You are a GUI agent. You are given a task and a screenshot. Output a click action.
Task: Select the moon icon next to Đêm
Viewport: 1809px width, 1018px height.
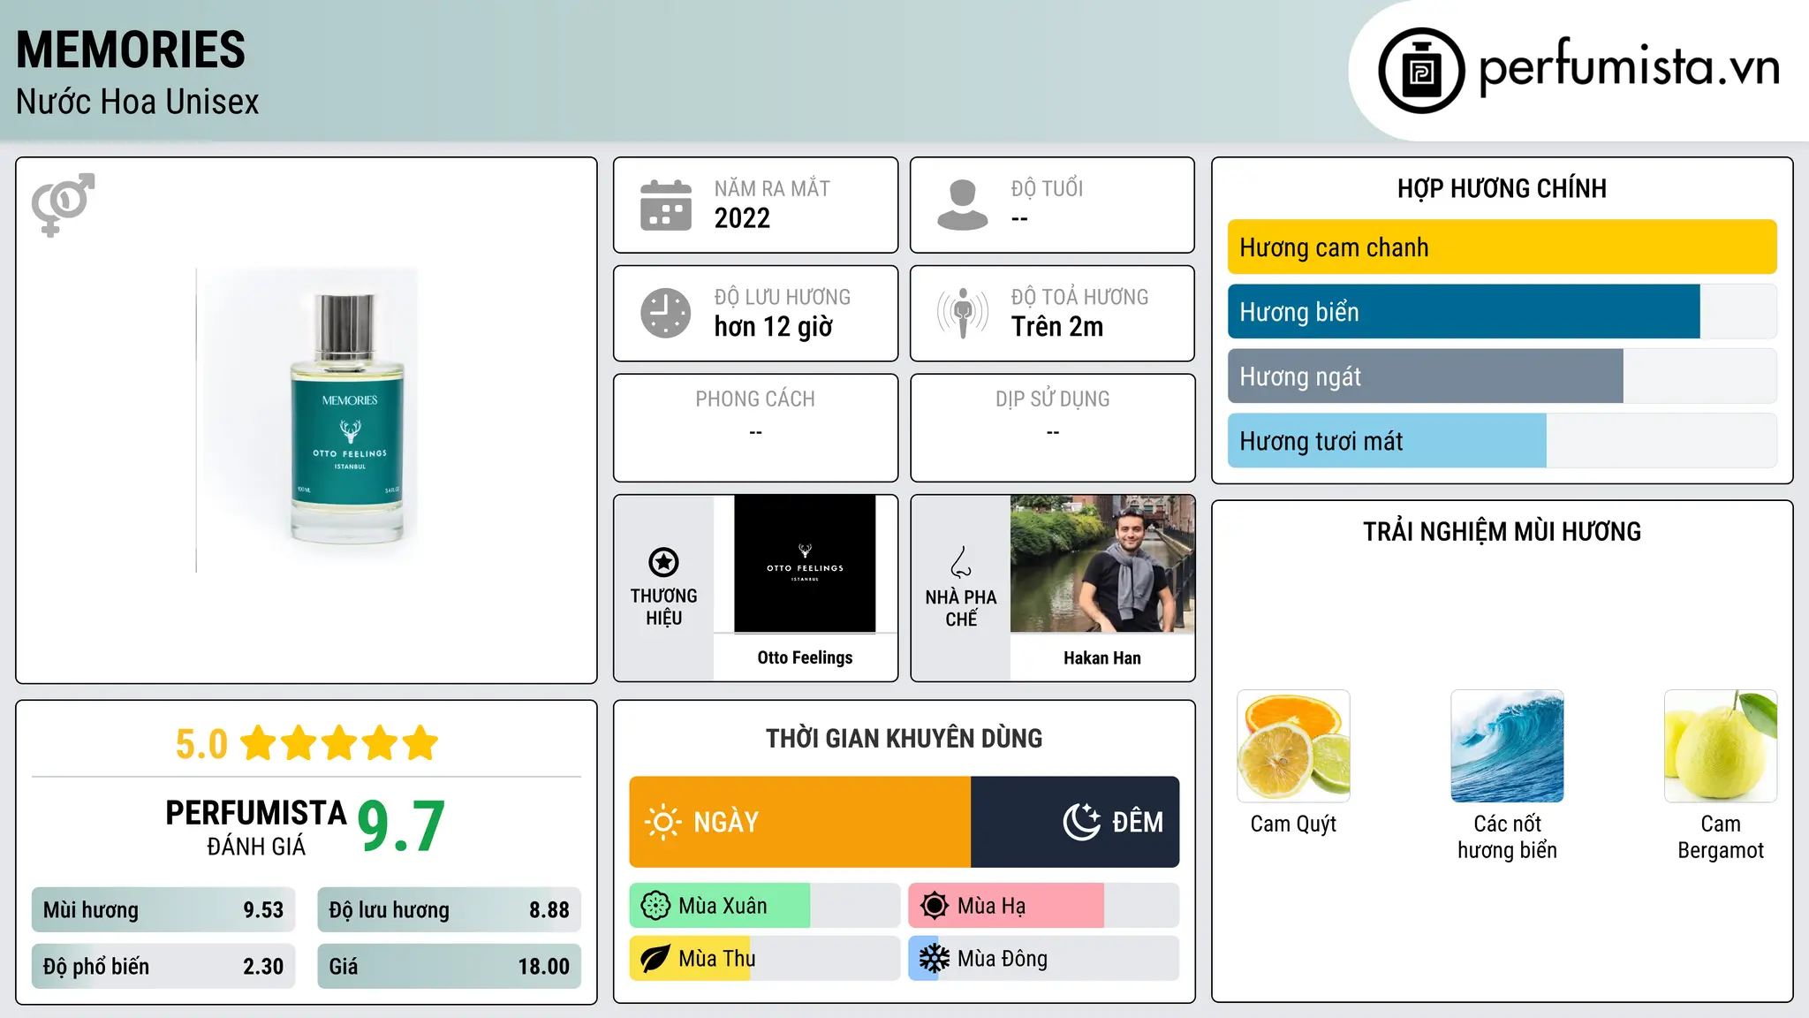(x=1082, y=822)
